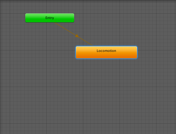Click empty grid space right of Locomotion node
Image resolution: width=176 pixels, height=134 pixels.
pyautogui.click(x=156, y=52)
